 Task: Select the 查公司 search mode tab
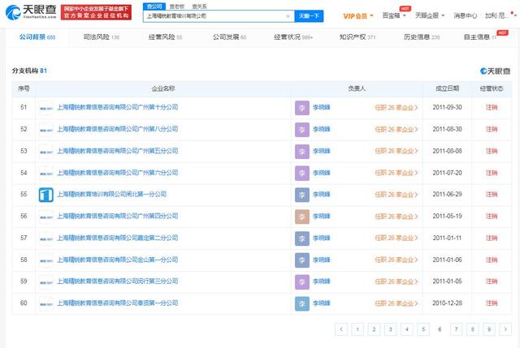[154, 6]
